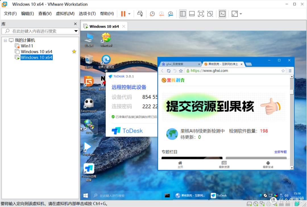Enter full screen mode icon
Image resolution: width=307 pixels, height=207 pixels.
tap(201, 14)
